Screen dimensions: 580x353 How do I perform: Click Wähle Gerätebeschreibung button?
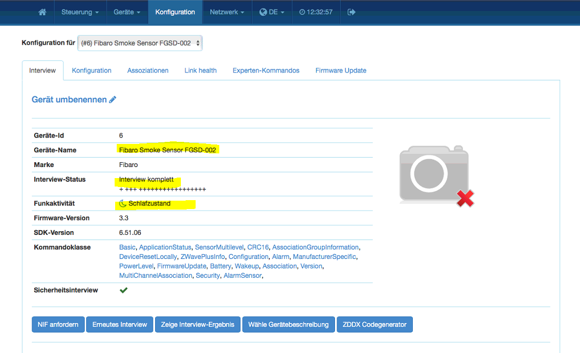coord(289,325)
